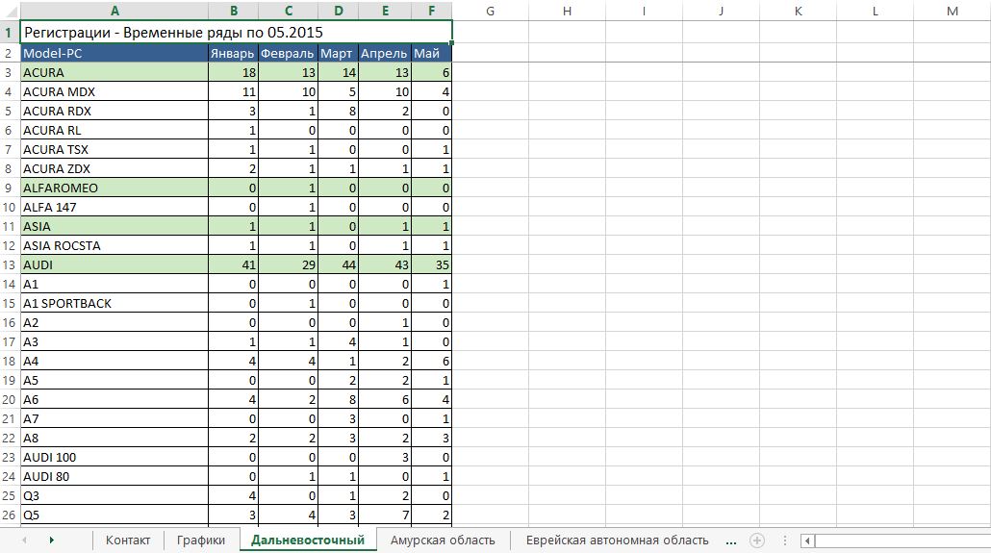
Task: Select the 'ASIA' brand cell
Action: pos(114,226)
